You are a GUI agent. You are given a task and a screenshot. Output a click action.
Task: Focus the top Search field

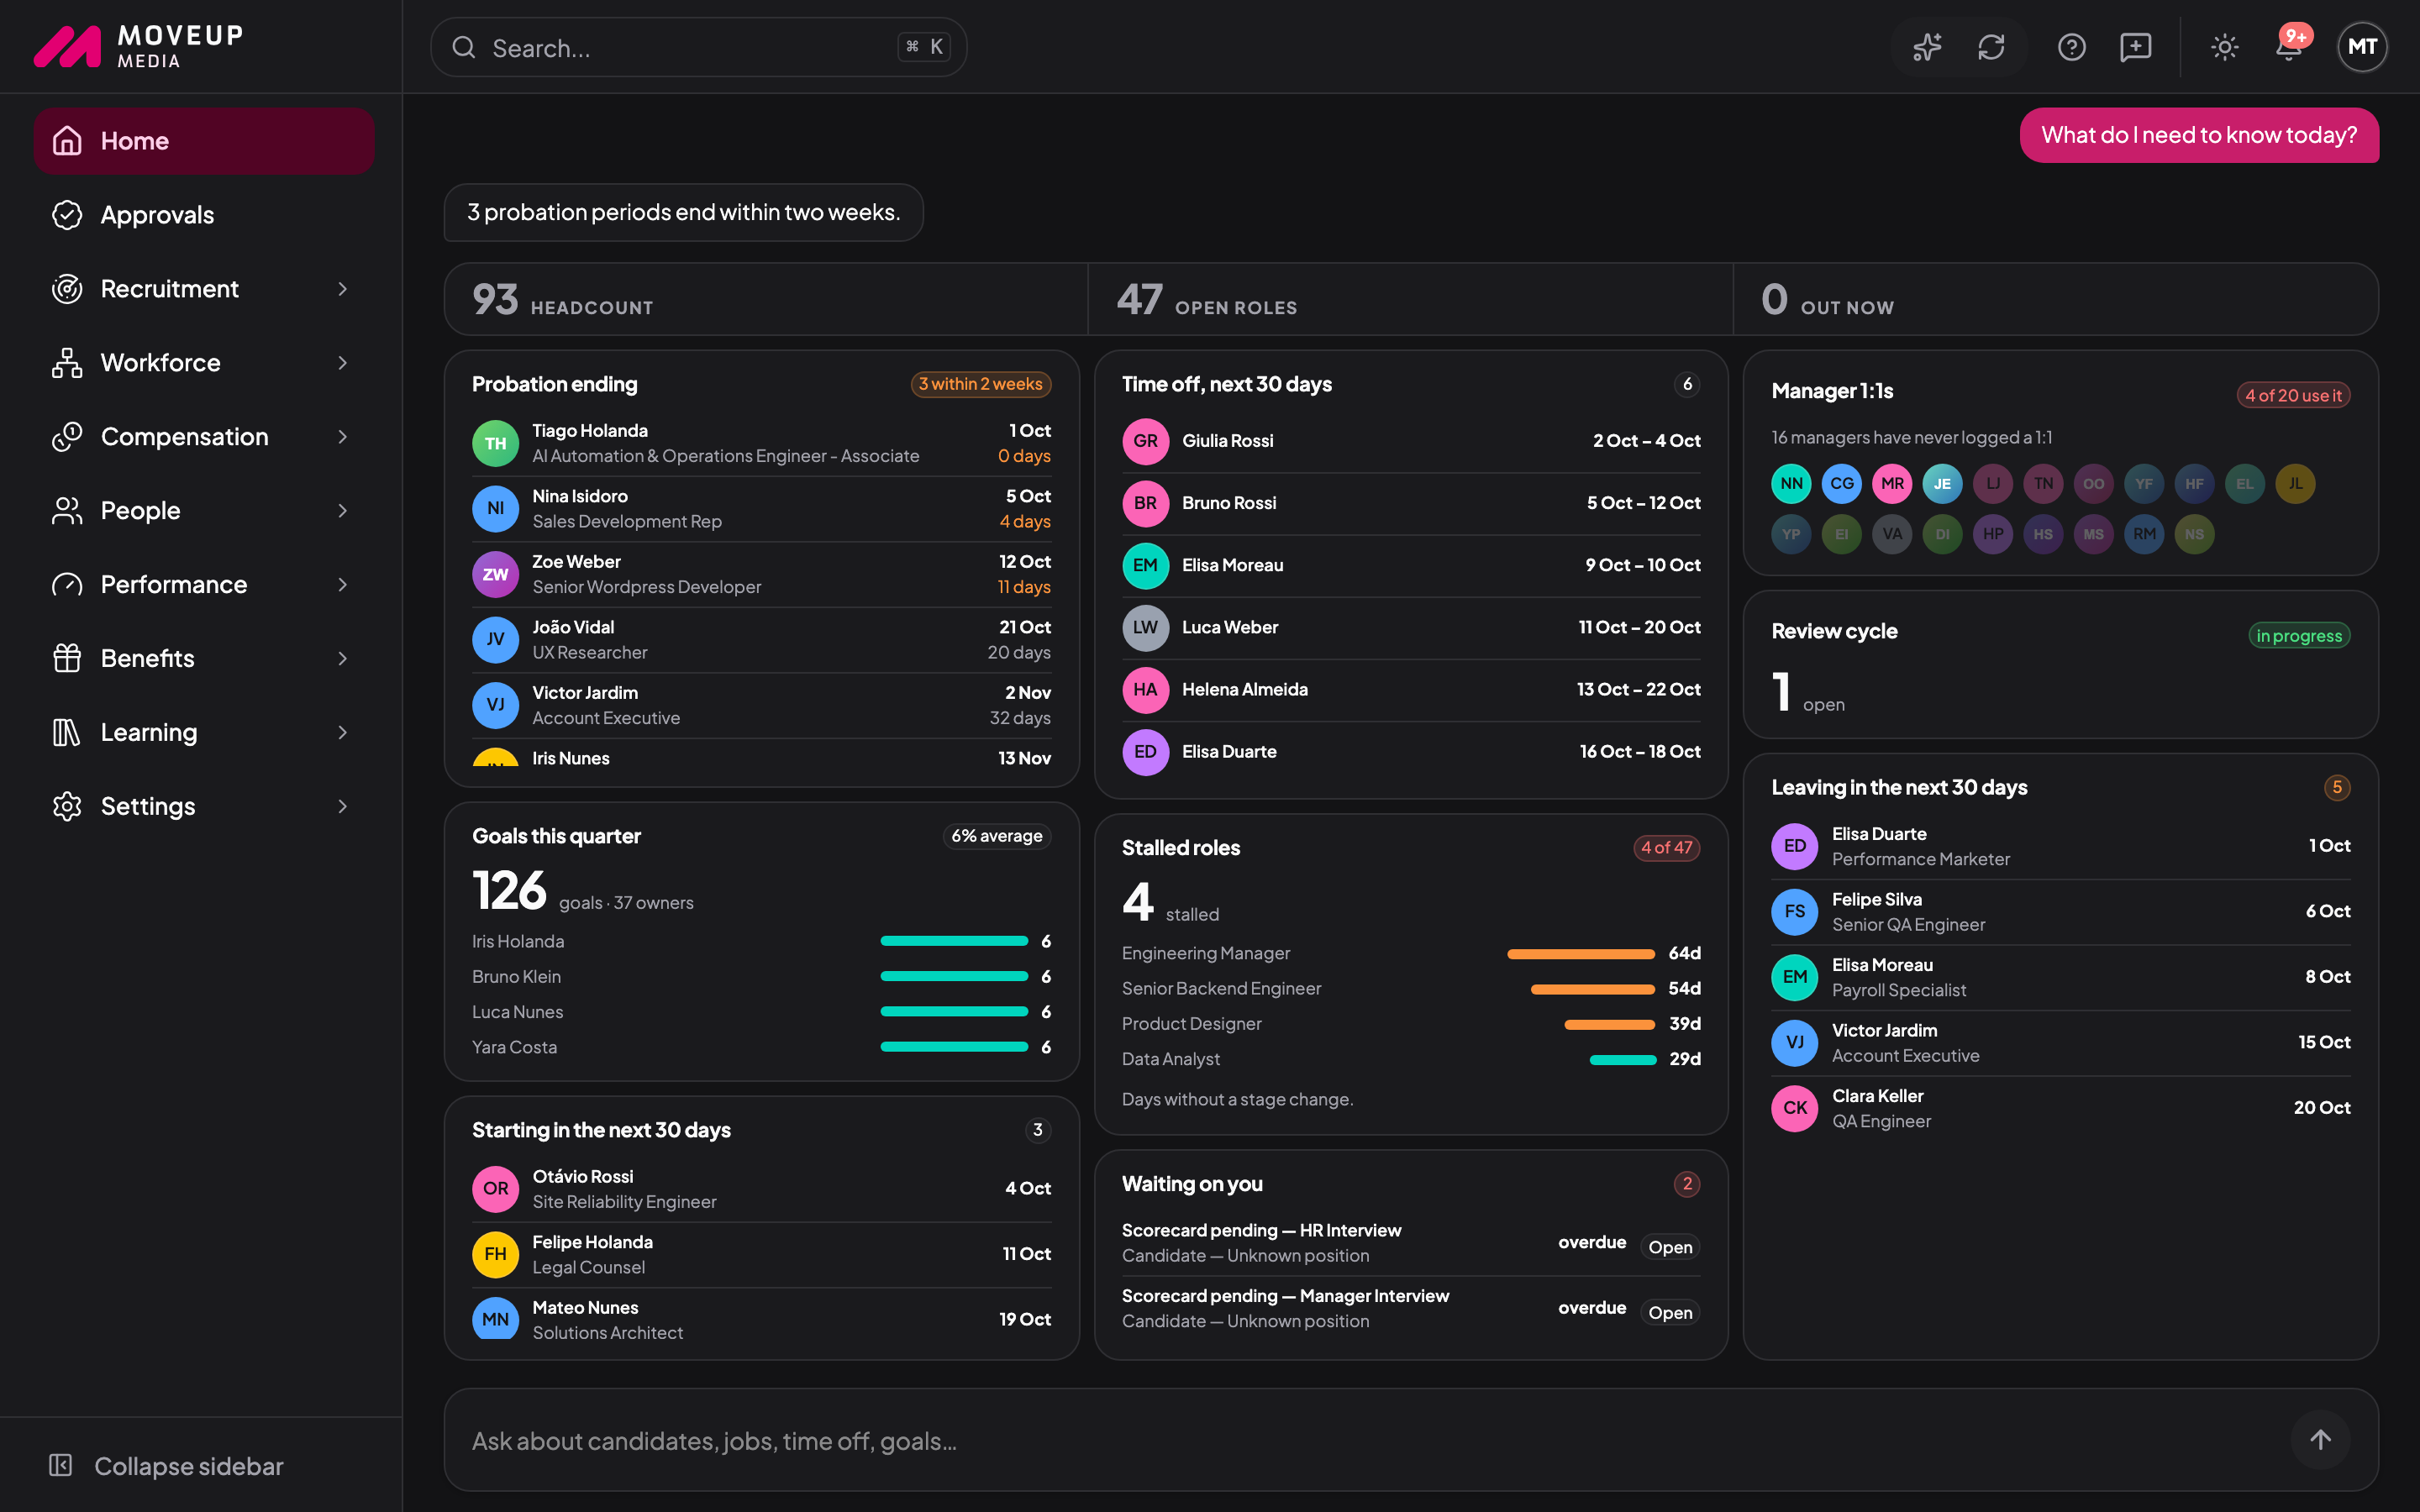(698, 47)
